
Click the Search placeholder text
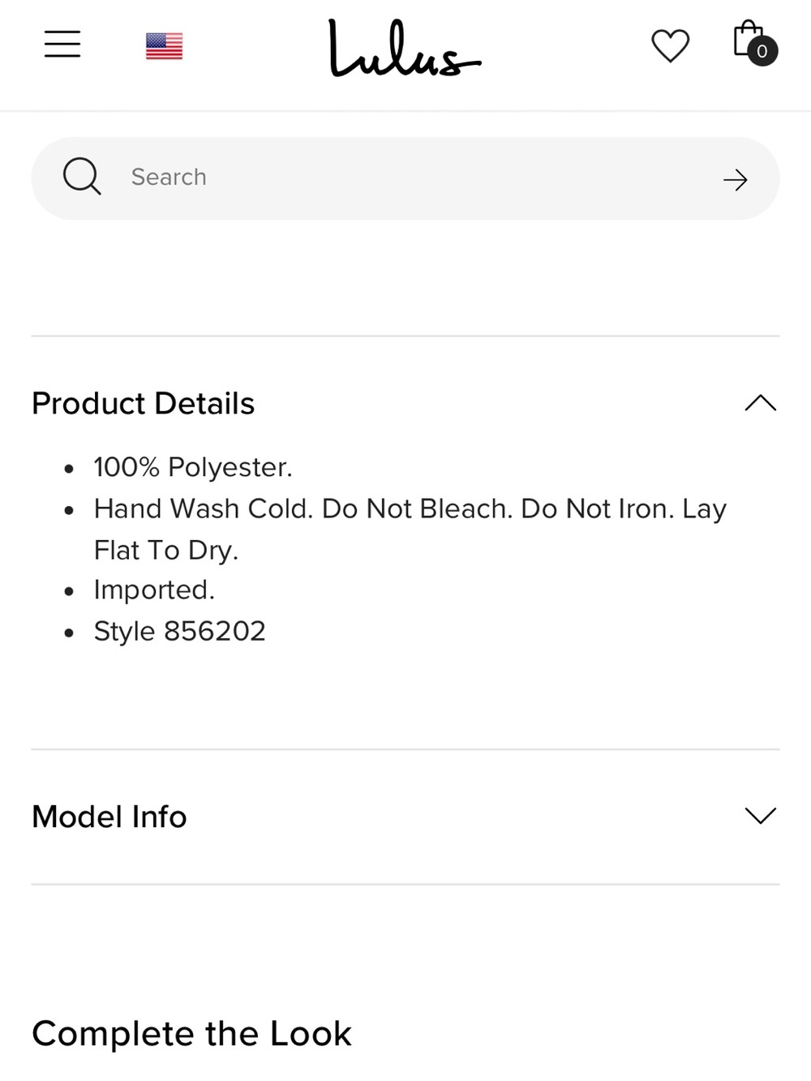169,177
